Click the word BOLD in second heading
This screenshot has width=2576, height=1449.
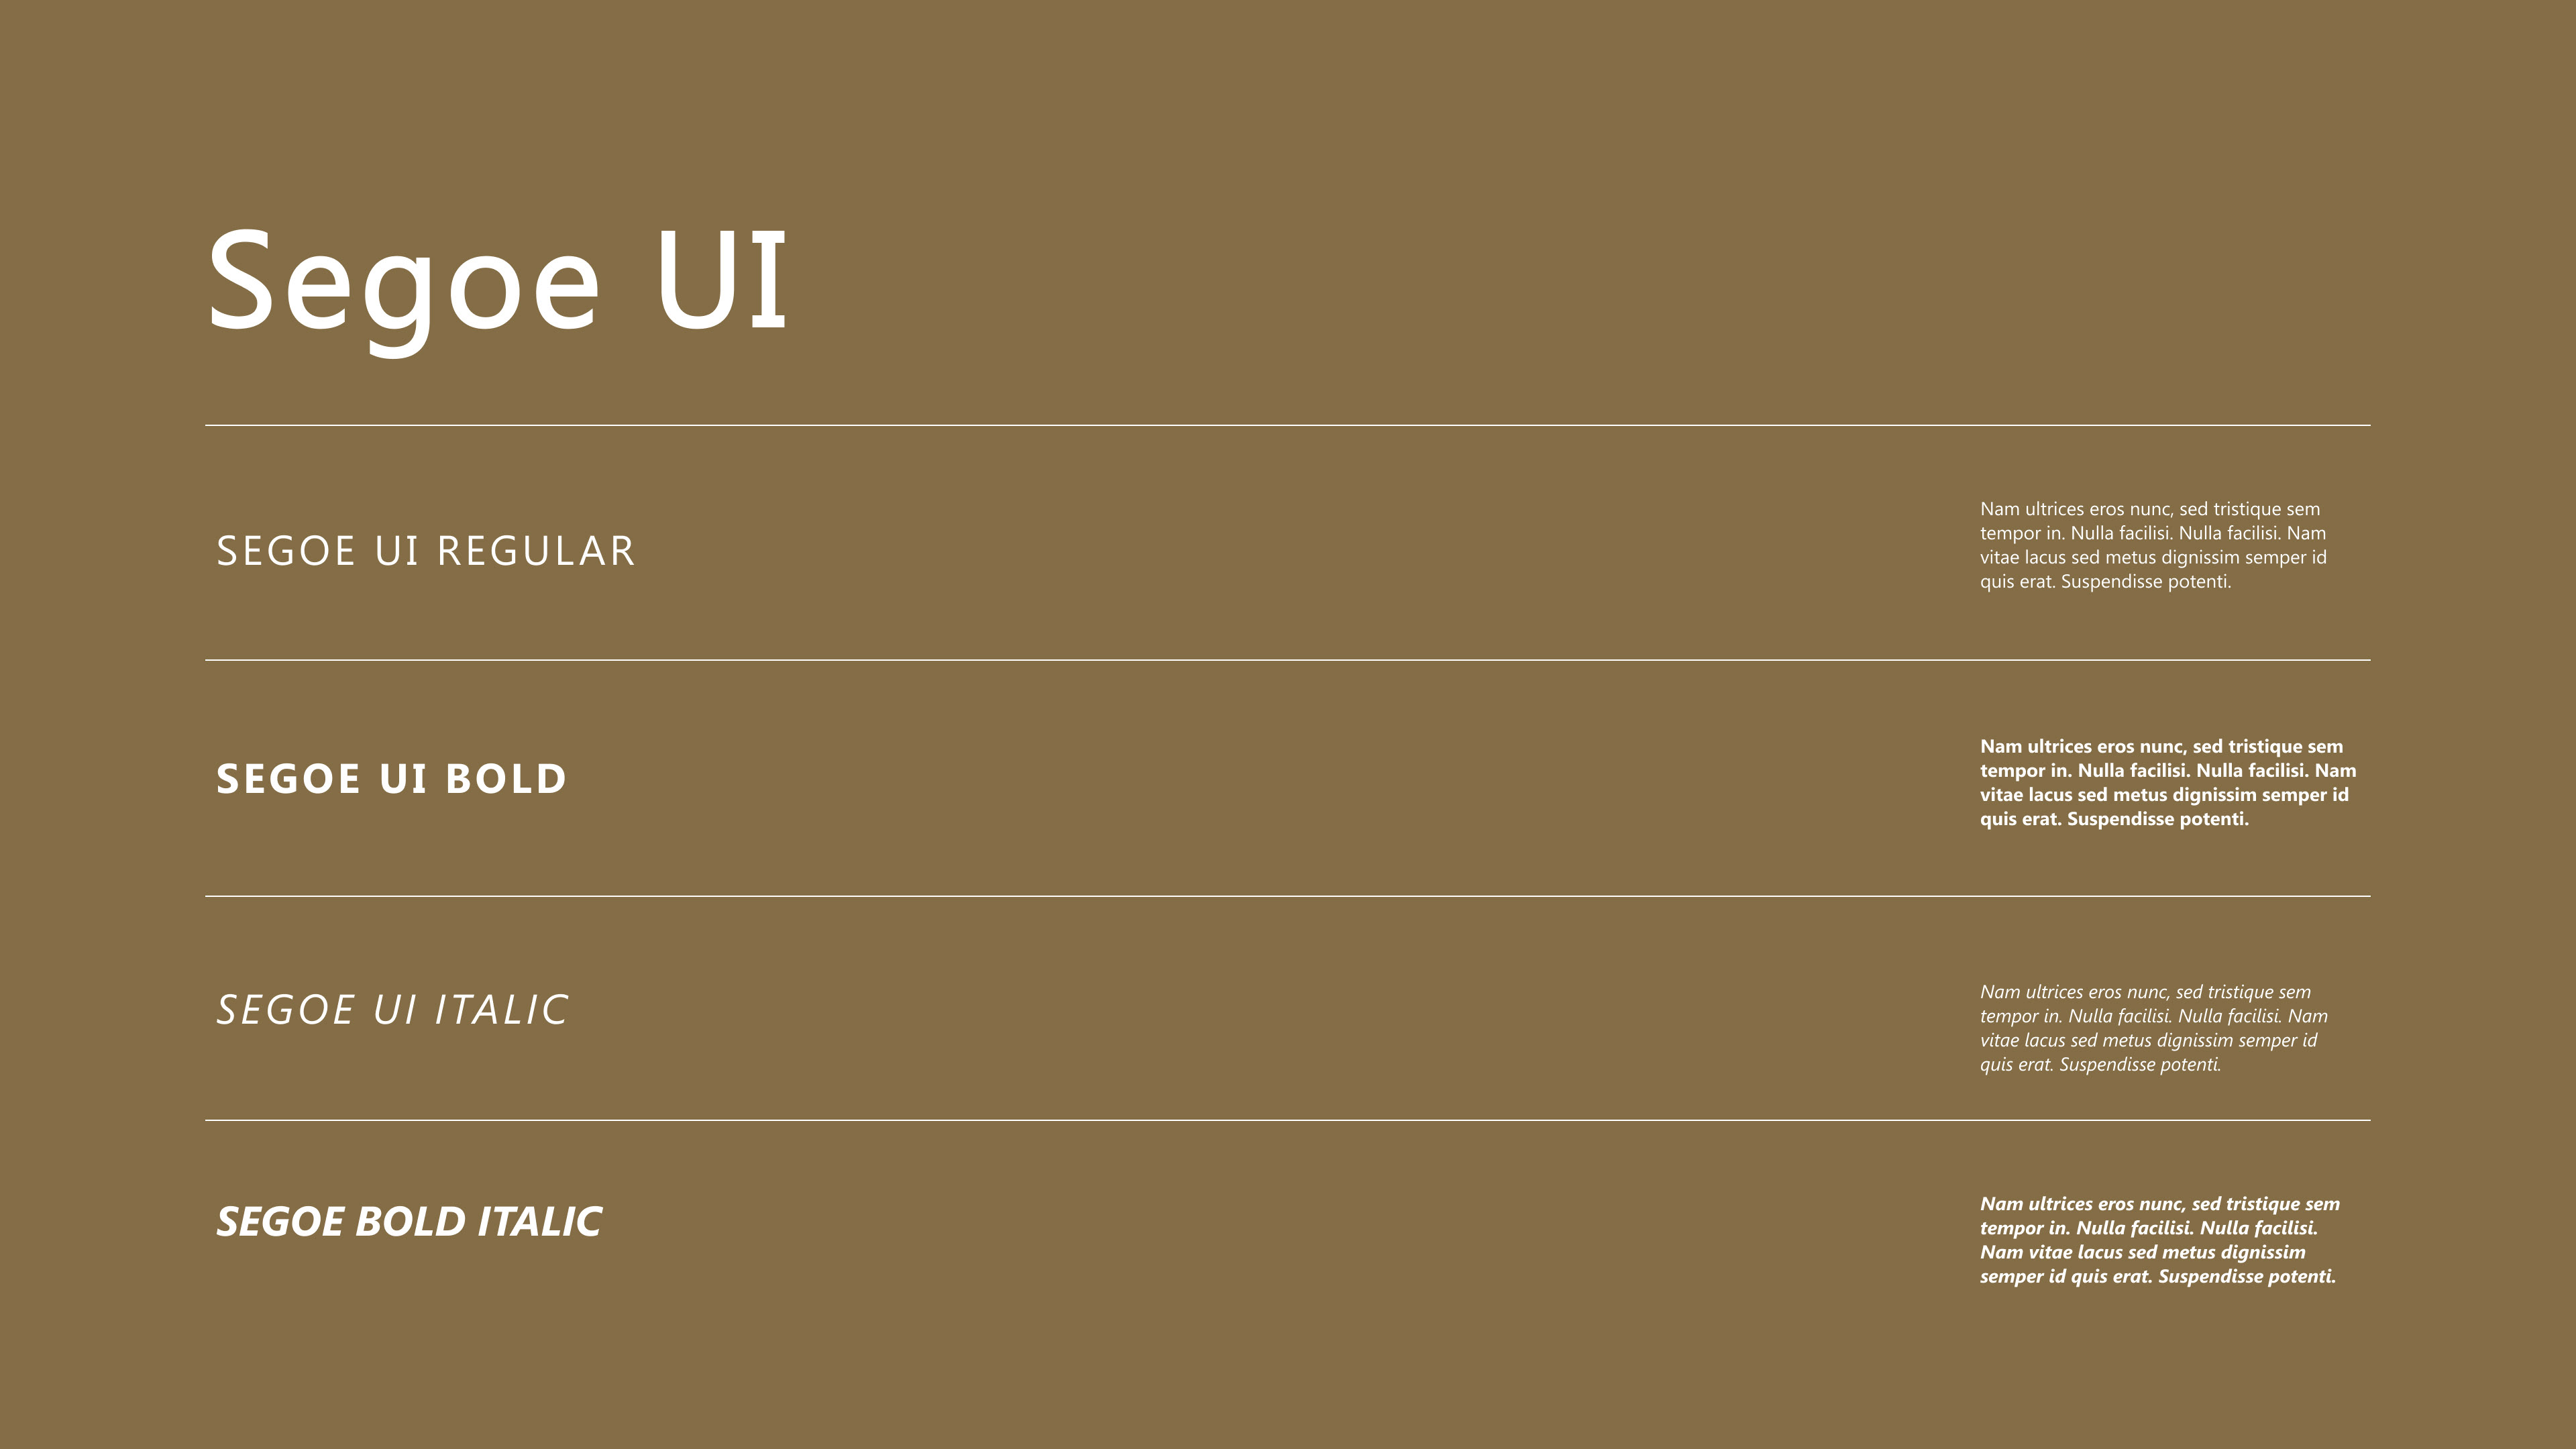pos(506,779)
